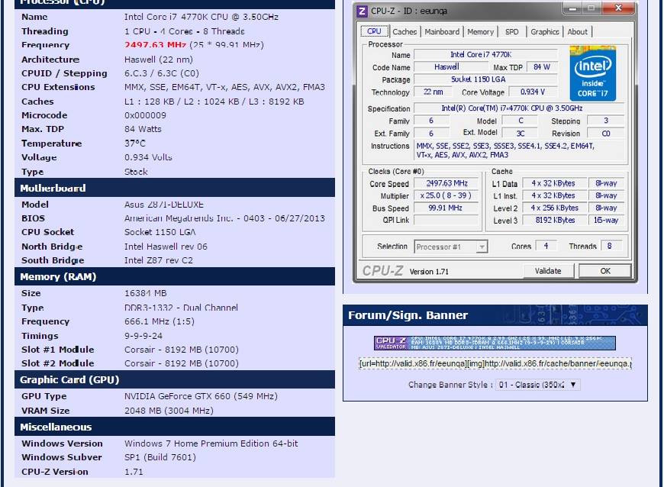Click the CPU name 'Intel Core i7 4770K CPU @ 3.50GHz'
This screenshot has height=487, width=664.
201,17
